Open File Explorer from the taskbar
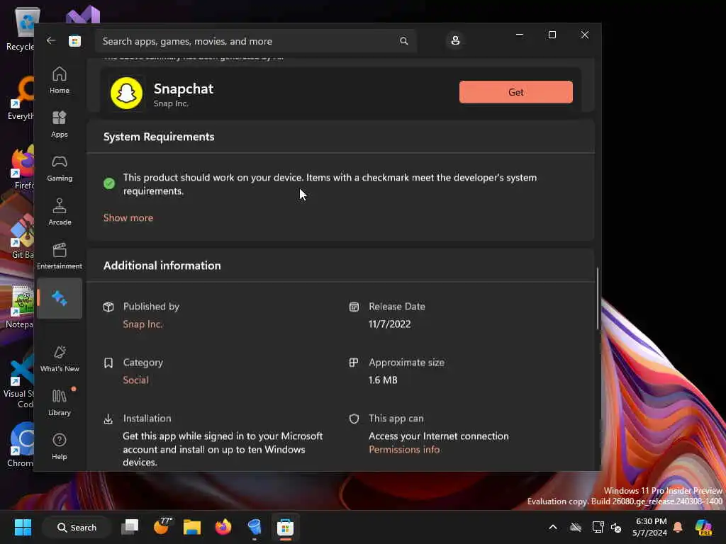Screen dimensions: 726x544 191,527
